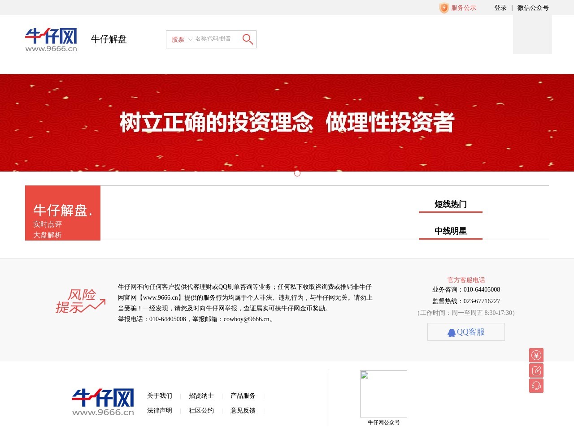The width and height of the screenshot is (574, 430).
Task: Click the 牛仔网公众号 caption under the QR code
Action: (x=384, y=422)
